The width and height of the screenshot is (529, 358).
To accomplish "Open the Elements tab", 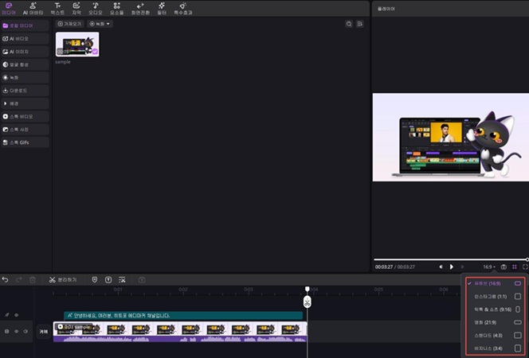I will 117,9.
